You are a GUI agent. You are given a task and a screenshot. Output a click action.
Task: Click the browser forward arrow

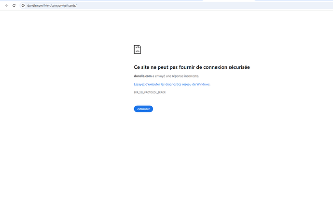(6, 5)
